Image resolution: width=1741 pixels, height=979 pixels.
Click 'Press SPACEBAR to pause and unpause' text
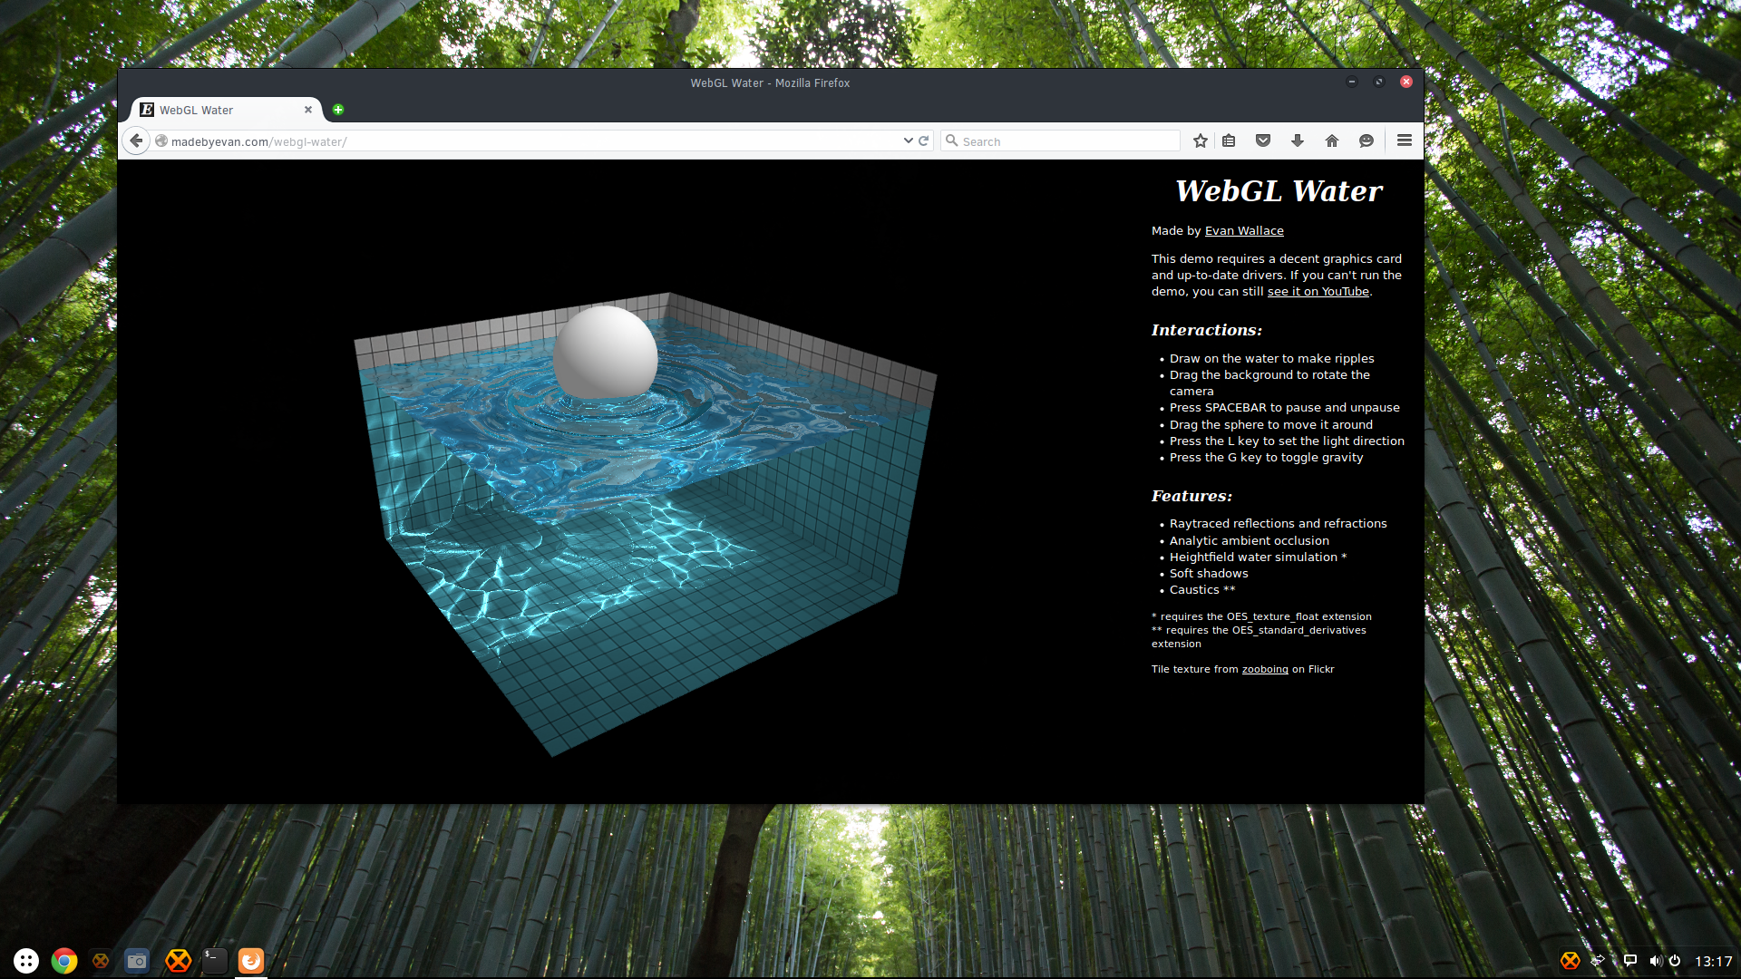[1284, 408]
